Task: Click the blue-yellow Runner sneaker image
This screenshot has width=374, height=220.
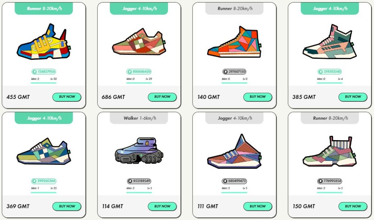Action: click(x=44, y=42)
